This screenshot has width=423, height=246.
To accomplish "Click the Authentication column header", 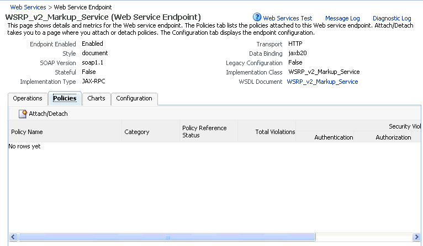I will [x=325, y=137].
